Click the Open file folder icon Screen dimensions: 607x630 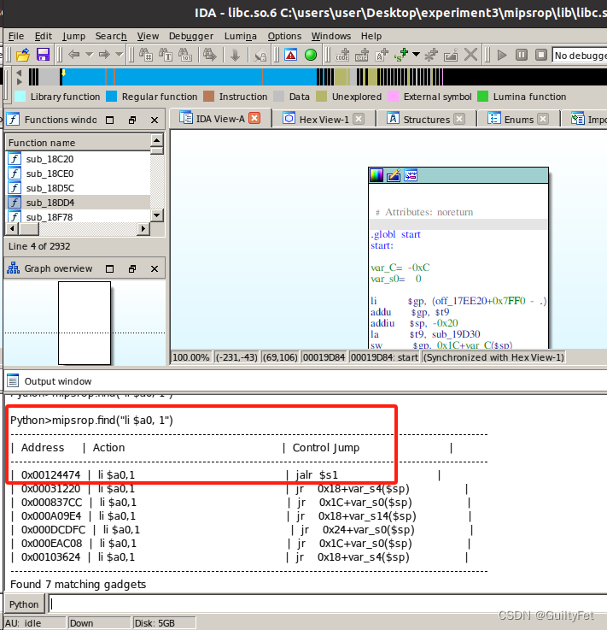click(23, 55)
